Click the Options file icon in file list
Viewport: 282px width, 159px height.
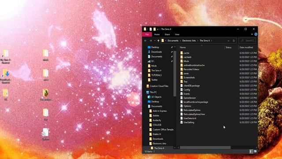(182, 106)
